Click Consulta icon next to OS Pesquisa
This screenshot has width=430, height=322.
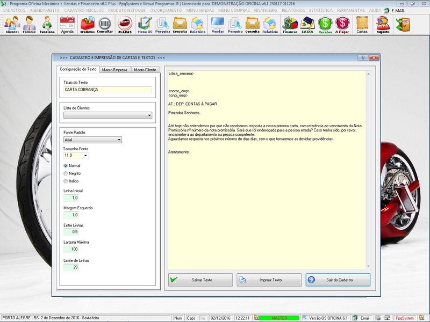180,25
